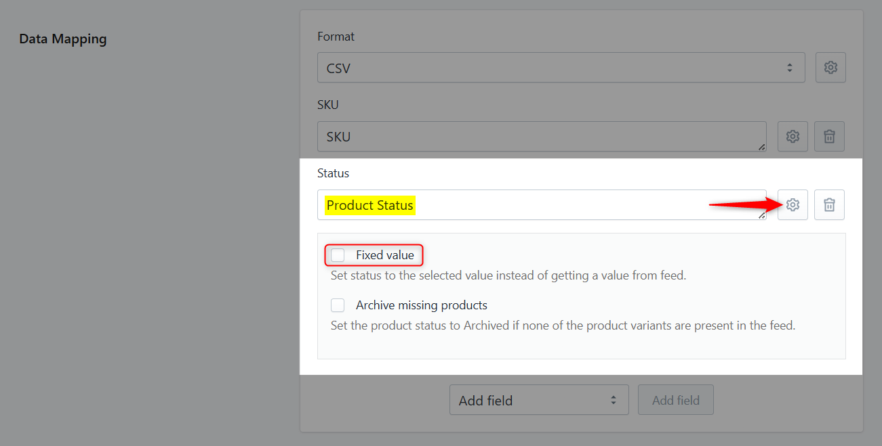This screenshot has width=882, height=446.
Task: Open the Status field gear settings
Action: [793, 204]
